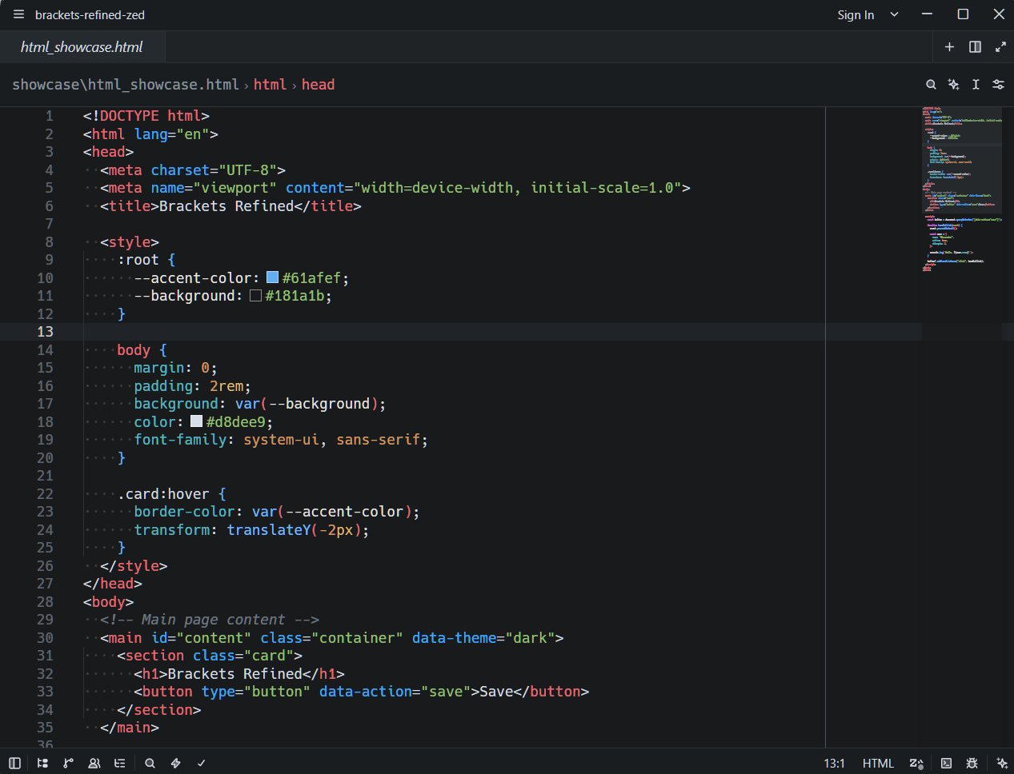Change language via HTML status item
This screenshot has width=1014, height=774.
pyautogui.click(x=878, y=763)
